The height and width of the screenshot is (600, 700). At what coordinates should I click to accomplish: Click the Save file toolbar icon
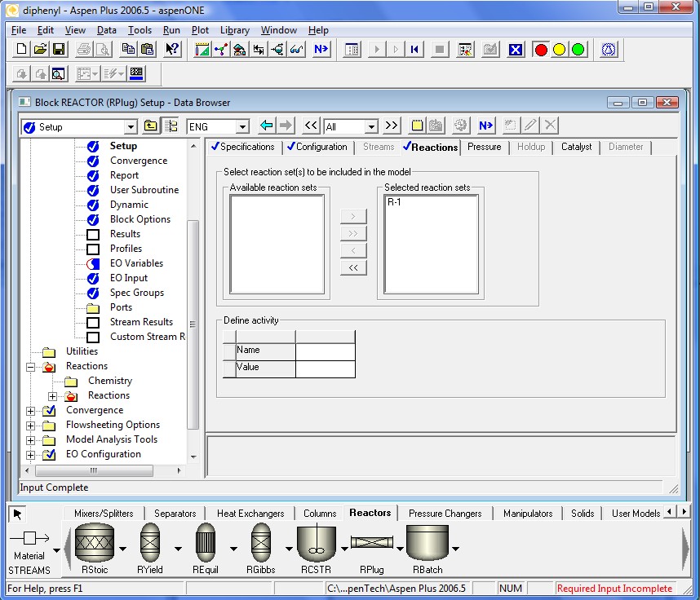59,50
